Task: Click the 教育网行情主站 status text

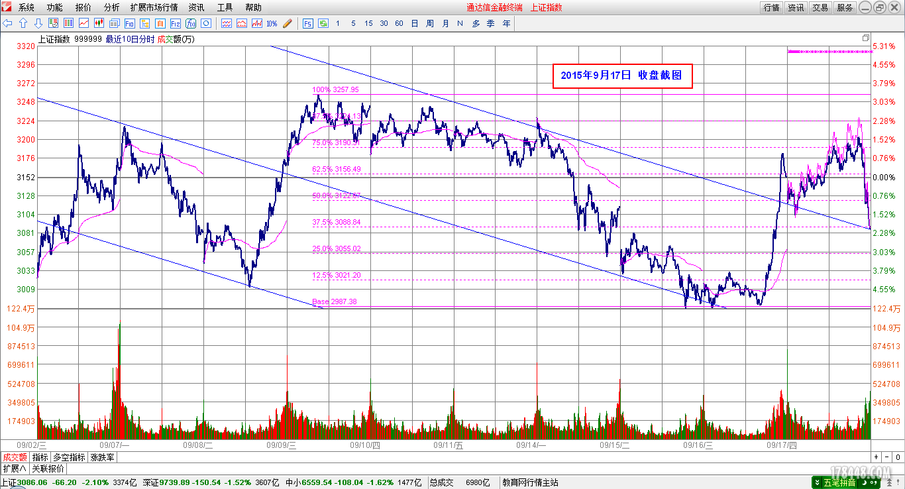Action: coord(530,482)
